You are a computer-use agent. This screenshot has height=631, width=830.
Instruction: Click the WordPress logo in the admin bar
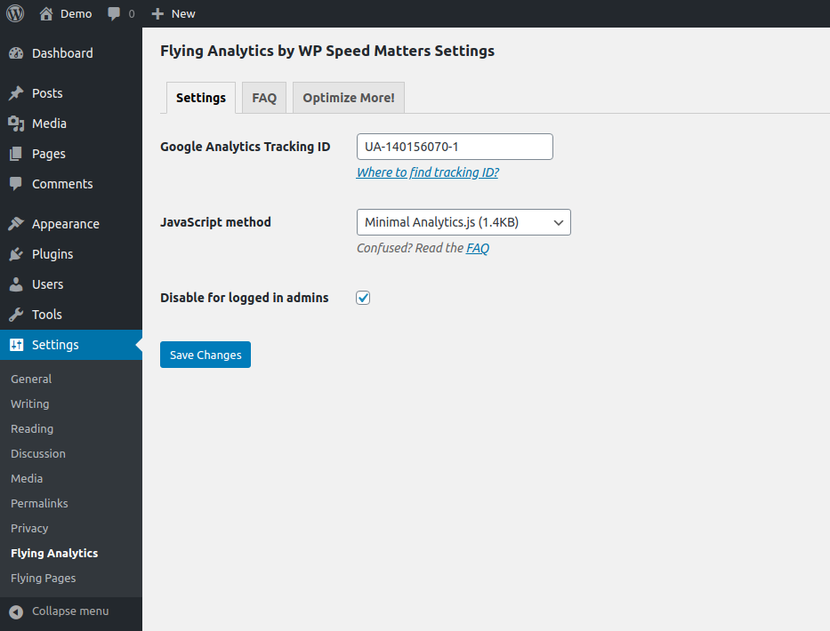tap(14, 13)
